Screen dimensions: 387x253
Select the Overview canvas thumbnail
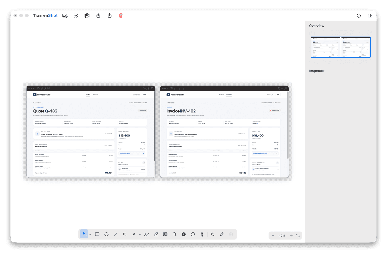341,47
